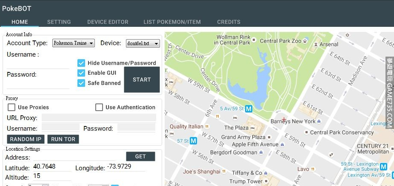
Task: Open the CREDITS tab
Action: (228, 22)
